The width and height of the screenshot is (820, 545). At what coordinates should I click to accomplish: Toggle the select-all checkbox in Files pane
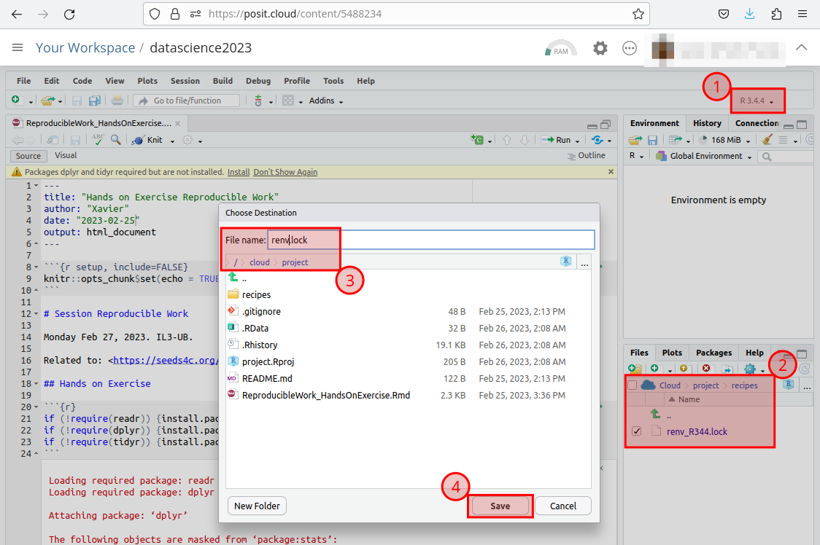click(633, 385)
